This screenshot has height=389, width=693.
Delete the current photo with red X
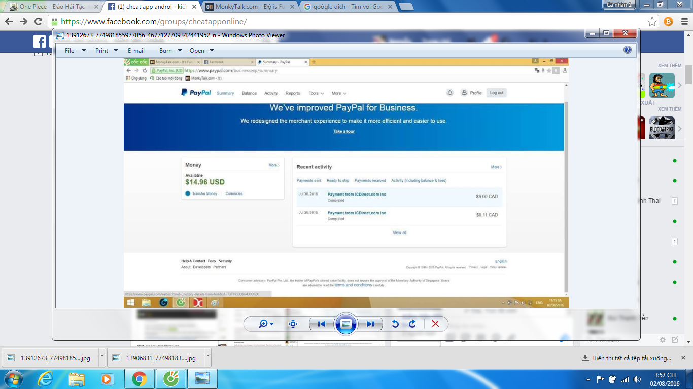point(435,324)
